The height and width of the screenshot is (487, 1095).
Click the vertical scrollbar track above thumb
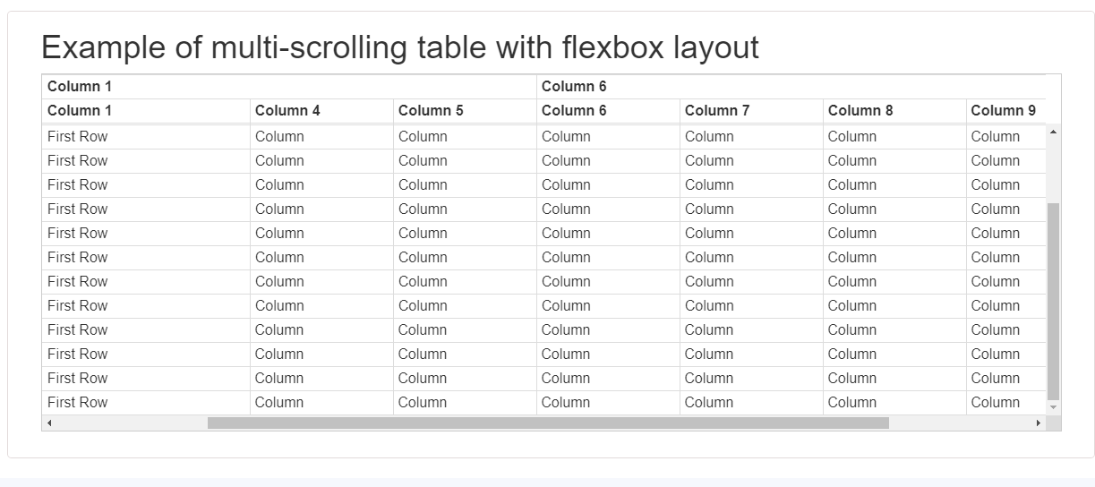1053,170
